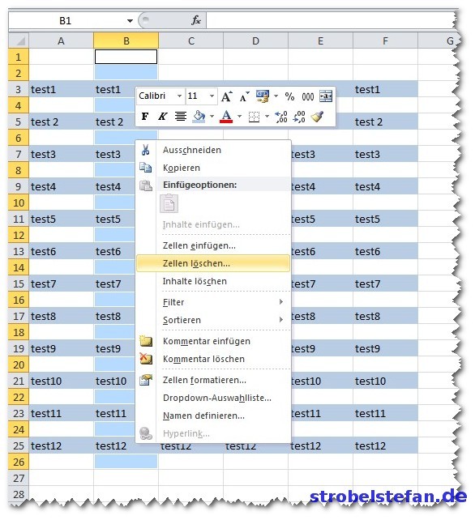Open the Calibri font name dropdown
Screen dimensions: 475x520
click(180, 96)
